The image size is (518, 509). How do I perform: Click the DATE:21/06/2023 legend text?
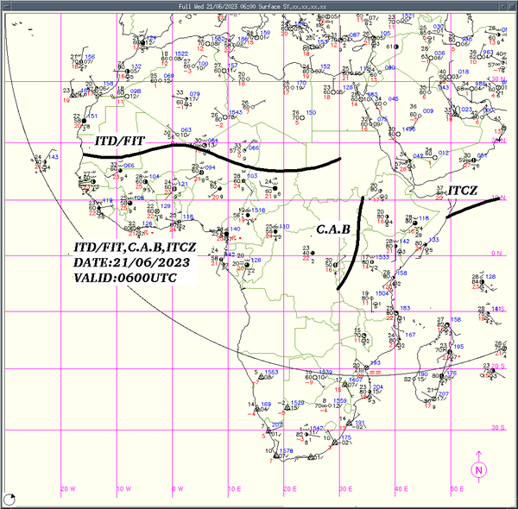(x=131, y=263)
